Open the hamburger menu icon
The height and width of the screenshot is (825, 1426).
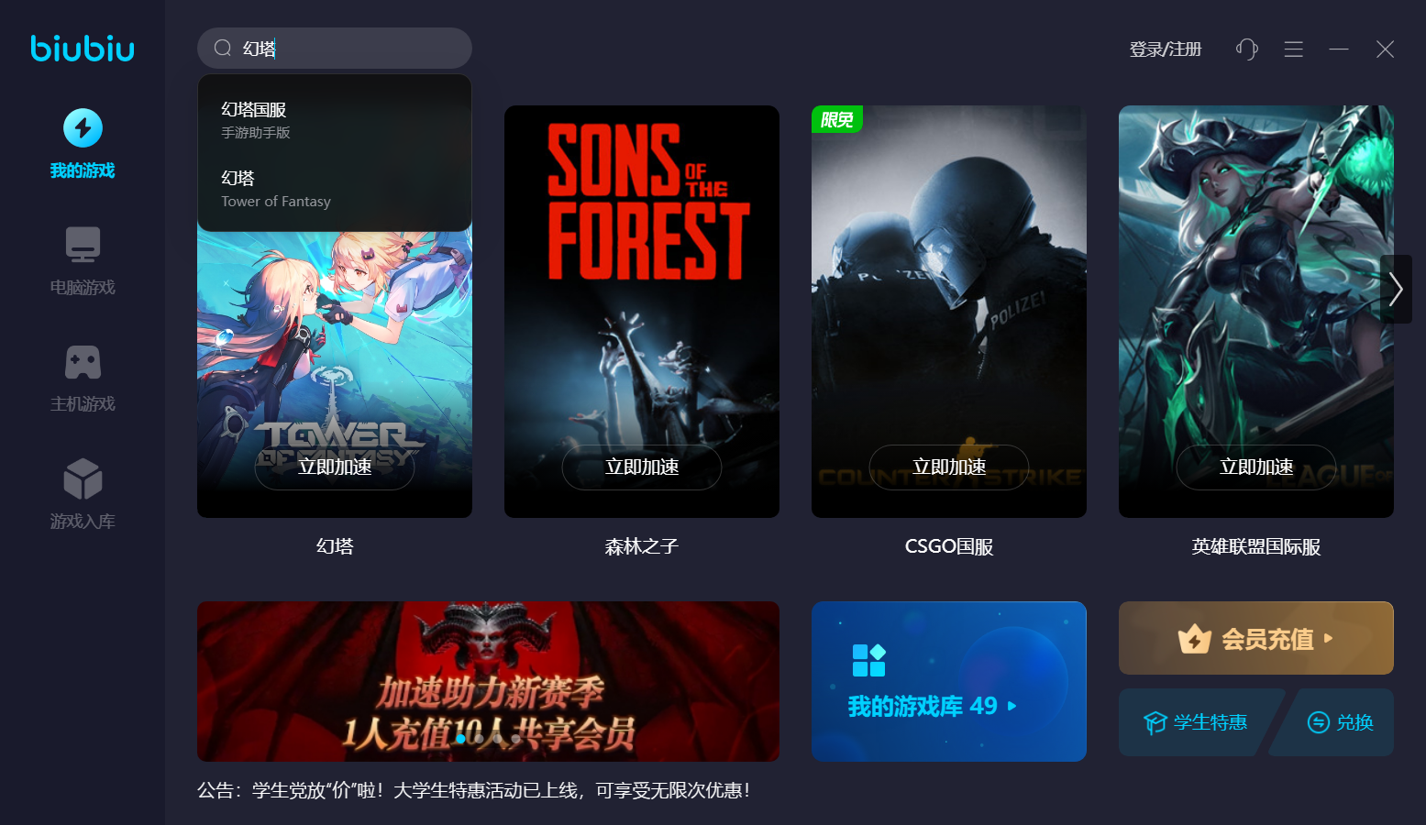1294,49
